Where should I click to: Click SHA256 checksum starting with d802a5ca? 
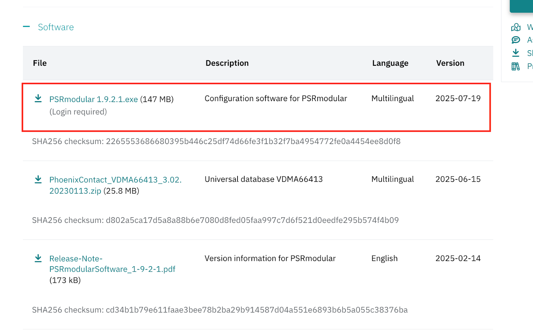pos(215,220)
